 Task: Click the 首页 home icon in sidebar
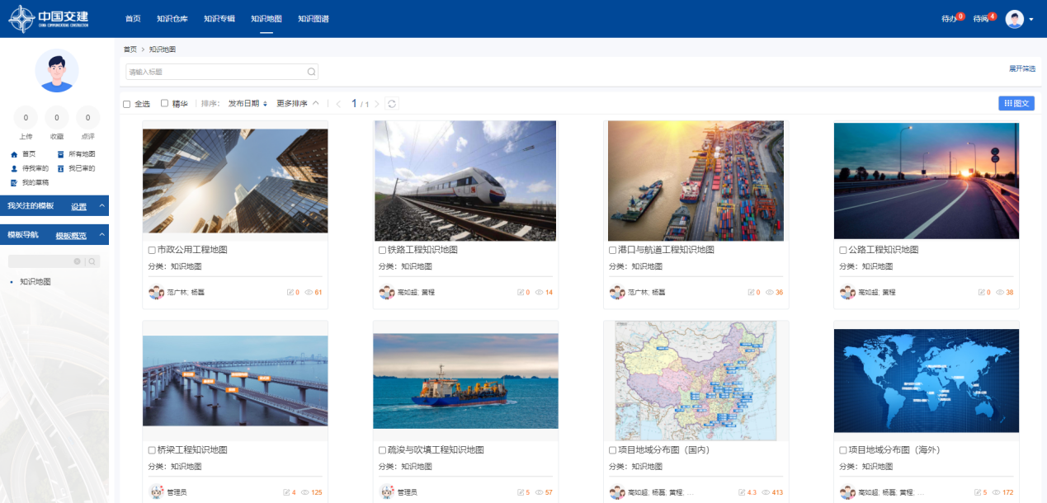pos(14,154)
